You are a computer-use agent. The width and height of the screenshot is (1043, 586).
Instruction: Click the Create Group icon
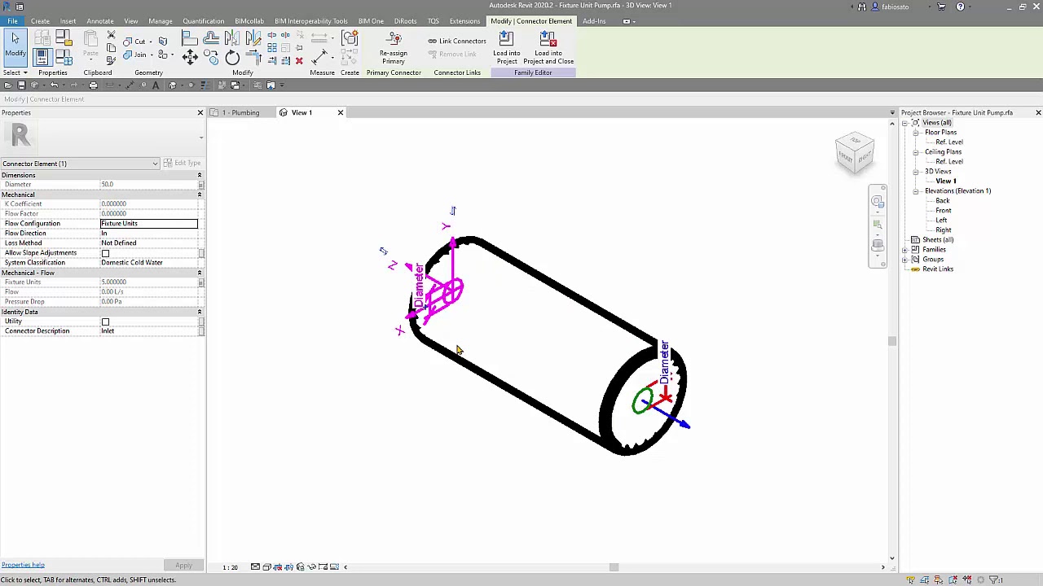pos(350,37)
